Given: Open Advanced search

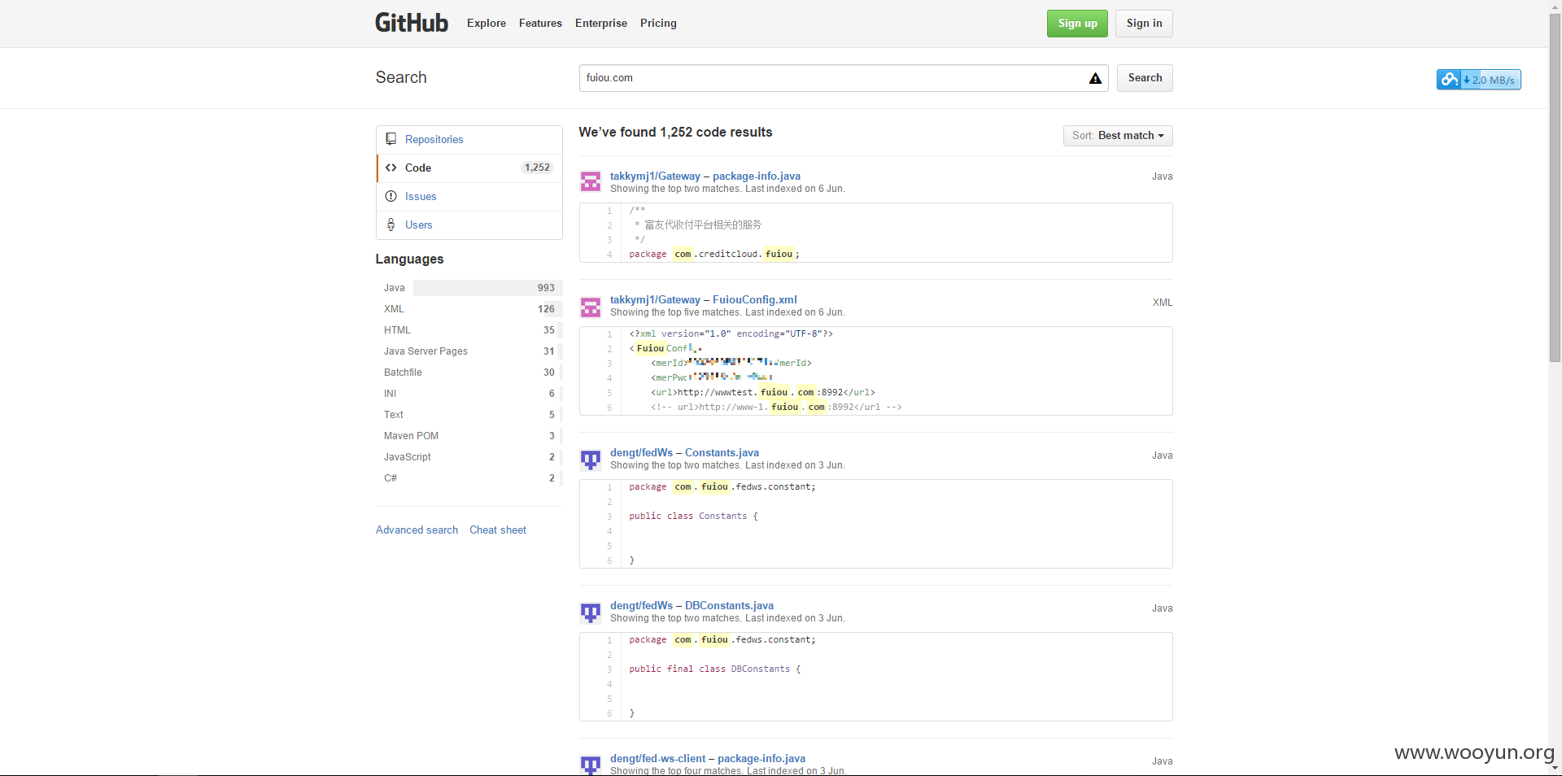Looking at the screenshot, I should pyautogui.click(x=417, y=530).
